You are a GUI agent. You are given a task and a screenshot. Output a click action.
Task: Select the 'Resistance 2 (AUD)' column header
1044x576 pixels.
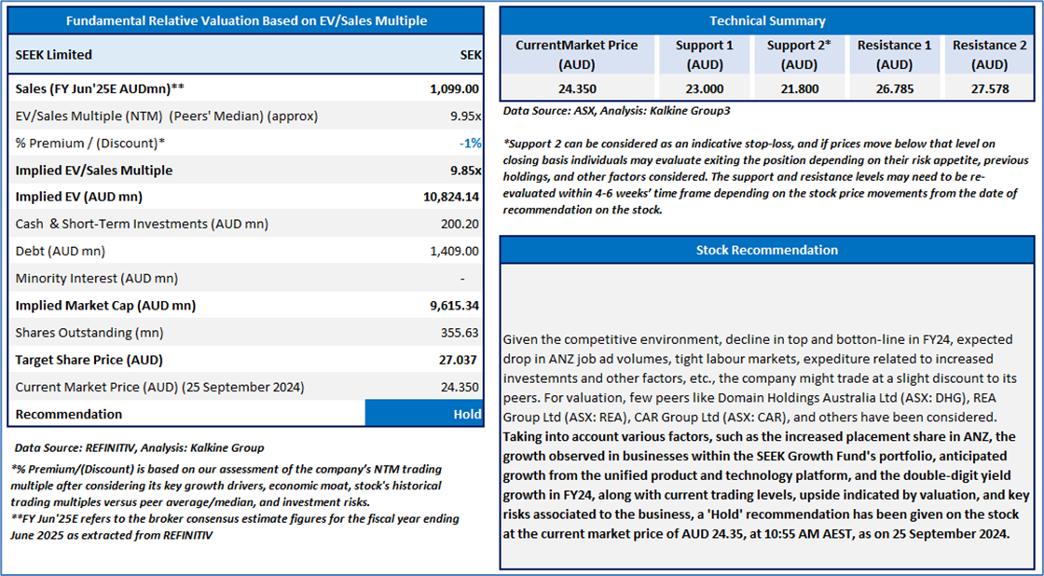(x=989, y=55)
